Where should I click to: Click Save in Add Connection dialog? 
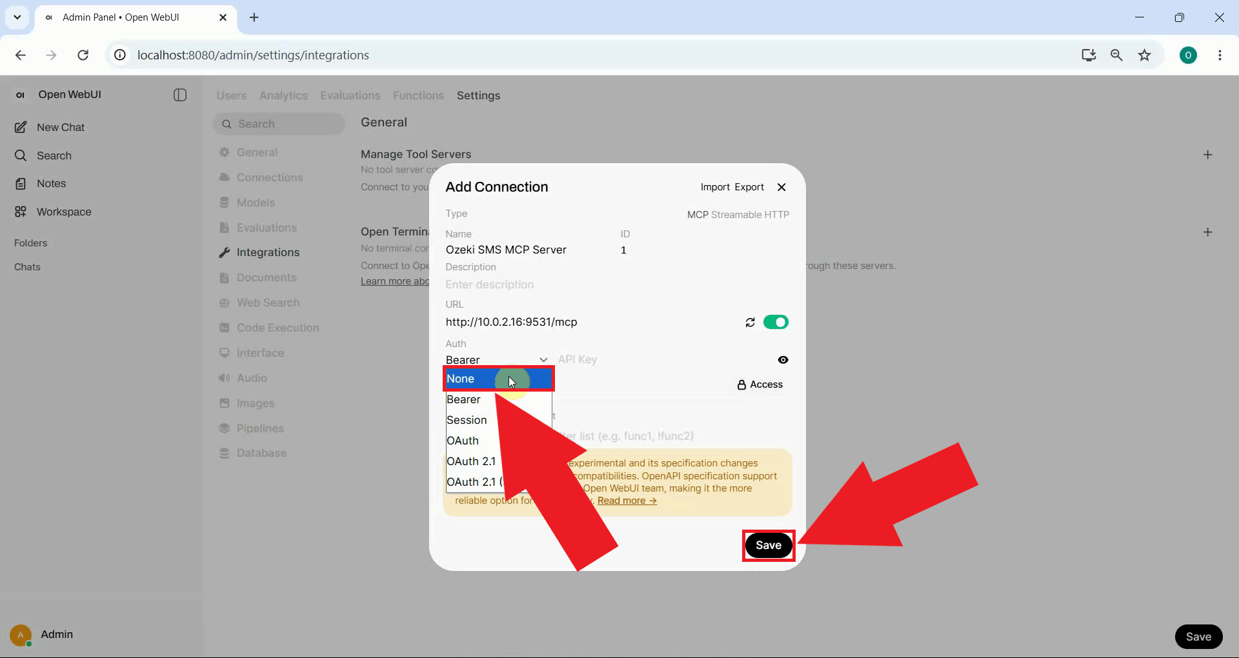pos(768,546)
